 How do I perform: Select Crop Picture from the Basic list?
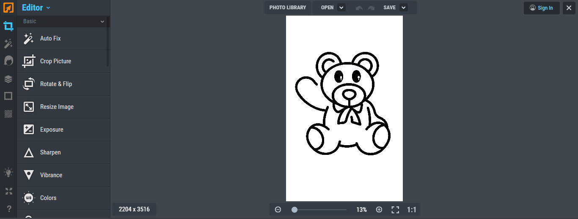pyautogui.click(x=55, y=61)
